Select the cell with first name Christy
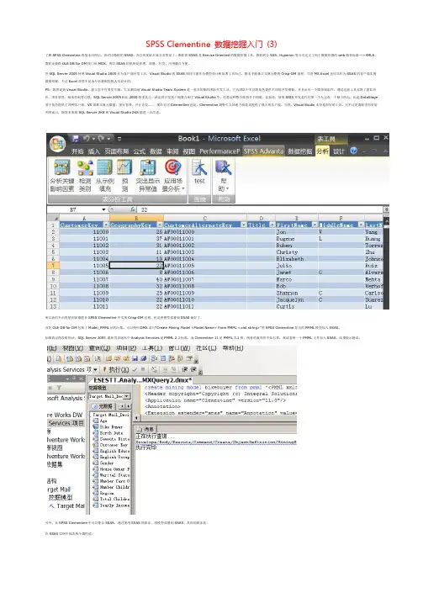Screen dimensions: 423x598 [x=296, y=252]
